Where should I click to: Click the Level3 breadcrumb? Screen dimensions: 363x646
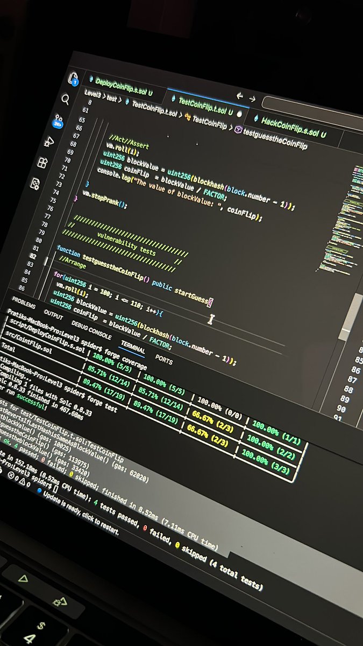94,95
